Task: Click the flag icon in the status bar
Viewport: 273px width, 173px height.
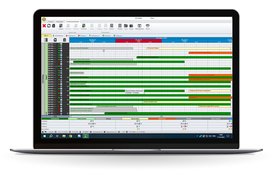Action: (x=46, y=132)
